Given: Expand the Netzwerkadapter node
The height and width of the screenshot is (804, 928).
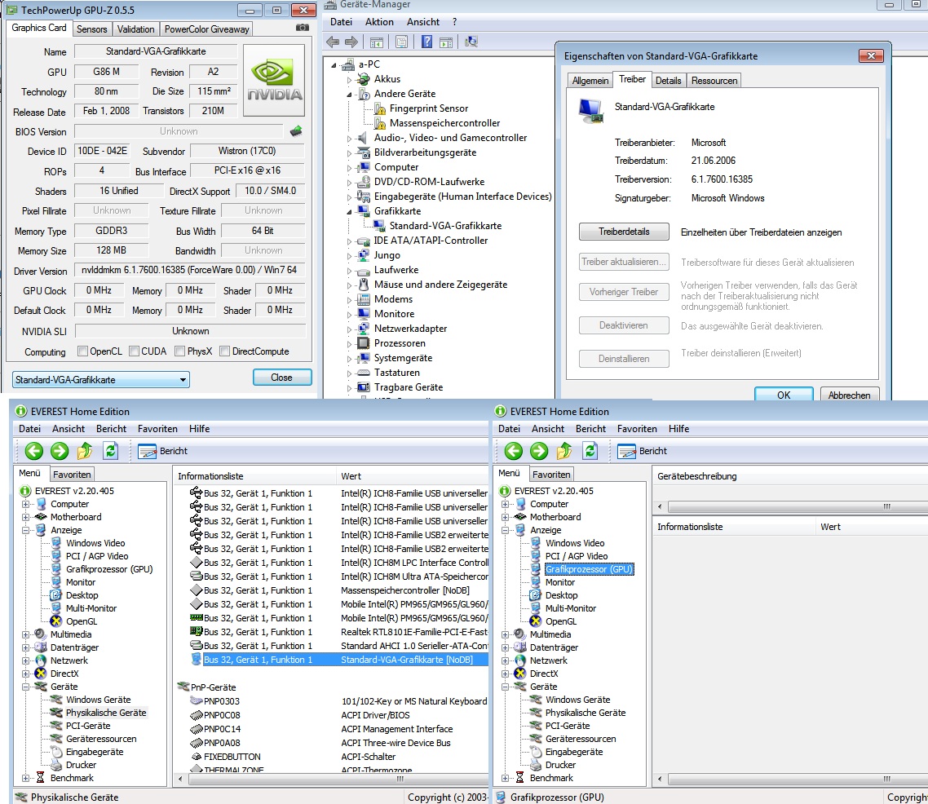Looking at the screenshot, I should click(349, 329).
